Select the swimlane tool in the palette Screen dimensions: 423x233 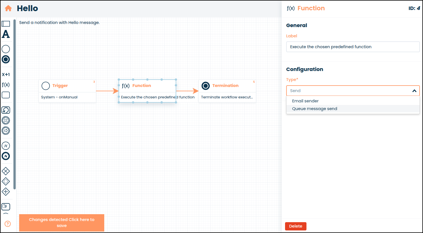(x=6, y=24)
